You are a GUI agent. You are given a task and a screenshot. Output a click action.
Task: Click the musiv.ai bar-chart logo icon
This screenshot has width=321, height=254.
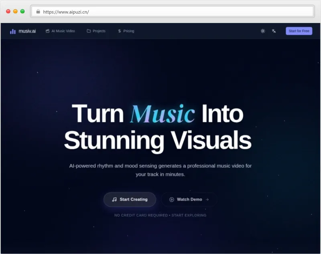click(12, 31)
